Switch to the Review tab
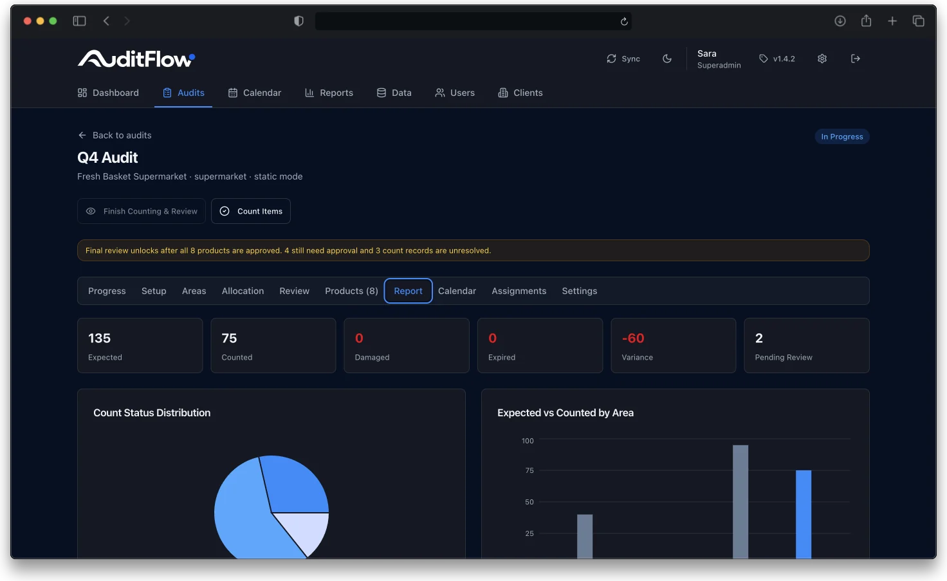947x581 pixels. [x=294, y=291]
